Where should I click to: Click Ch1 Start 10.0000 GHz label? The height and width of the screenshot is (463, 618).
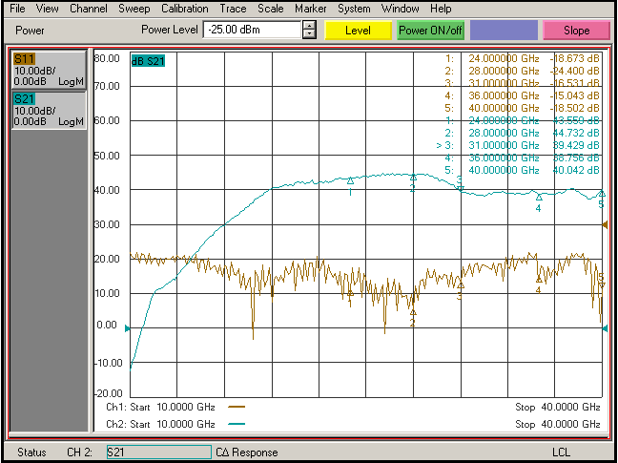click(160, 407)
